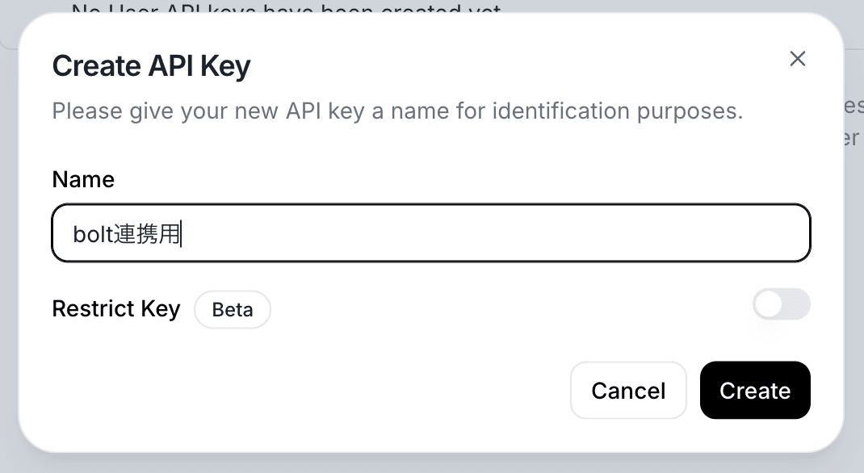Viewport: 864px width, 473px height.
Task: Turn on the Restrict Key switch
Action: (781, 304)
